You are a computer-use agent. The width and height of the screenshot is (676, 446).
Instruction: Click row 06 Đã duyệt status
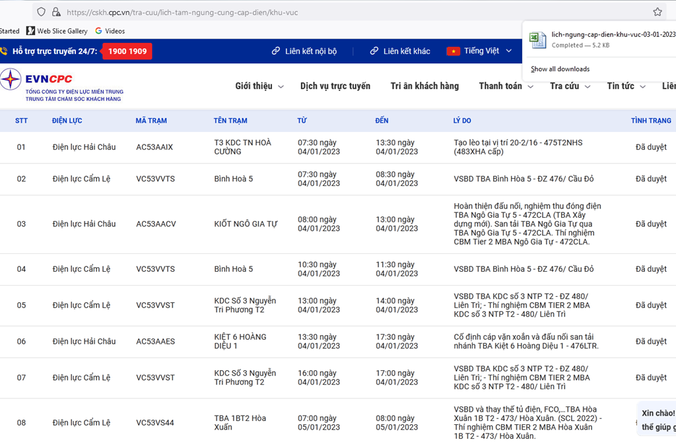click(x=651, y=341)
